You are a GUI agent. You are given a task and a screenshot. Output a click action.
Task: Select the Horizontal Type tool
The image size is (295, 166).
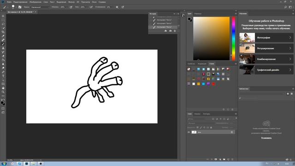pos(3,76)
